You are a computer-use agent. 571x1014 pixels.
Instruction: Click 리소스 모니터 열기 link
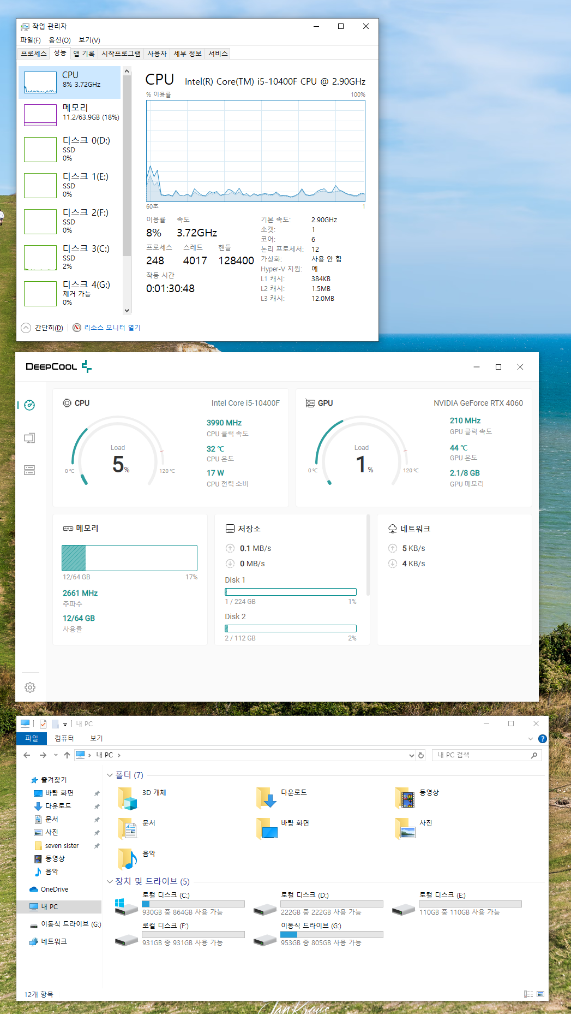[x=112, y=328]
